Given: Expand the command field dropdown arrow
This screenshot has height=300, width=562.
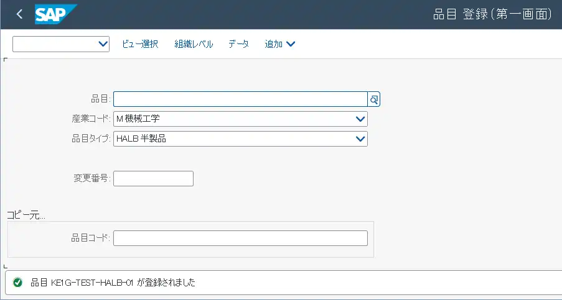Looking at the screenshot, I should pos(103,44).
